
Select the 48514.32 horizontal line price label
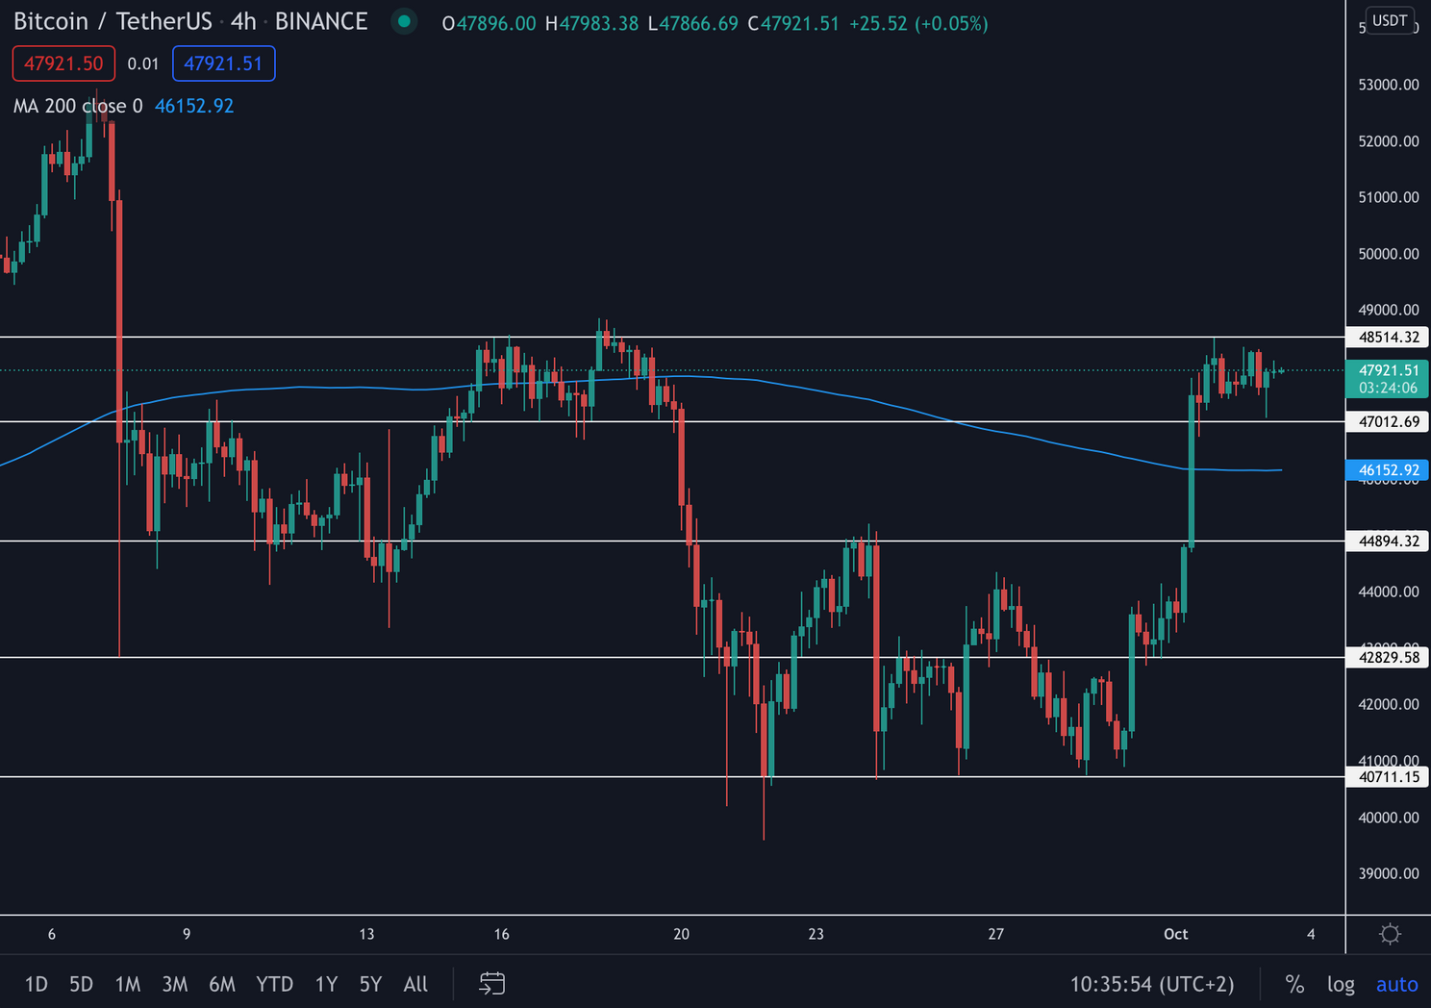coord(1388,337)
